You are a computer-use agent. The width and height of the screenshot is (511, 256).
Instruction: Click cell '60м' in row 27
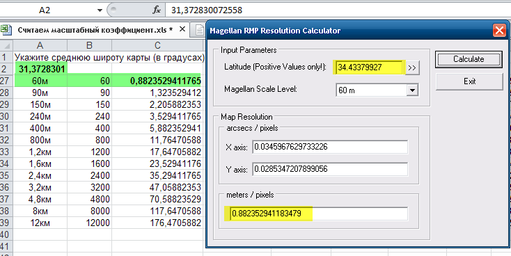click(x=40, y=81)
